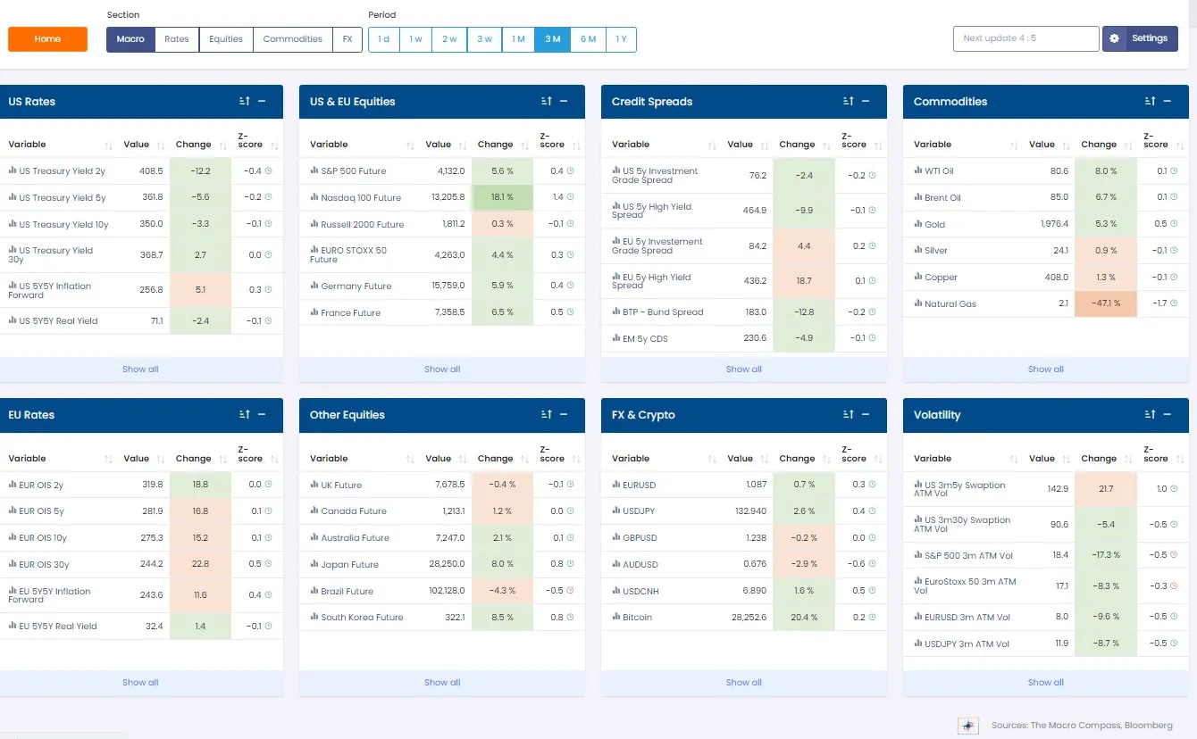This screenshot has width=1197, height=739.
Task: Click the clock icon next to Nasdaq 100 Future Z-score
Action: point(570,197)
